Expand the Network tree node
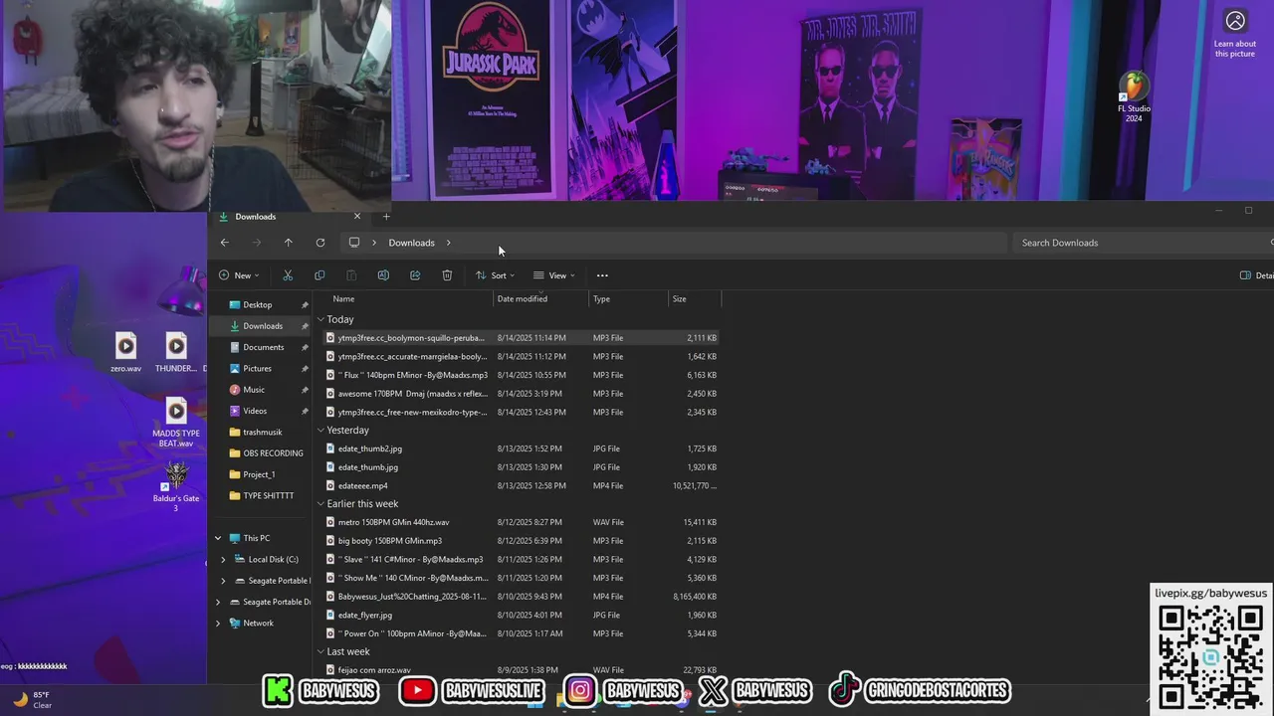Viewport: 1274px width, 716px height. [218, 623]
